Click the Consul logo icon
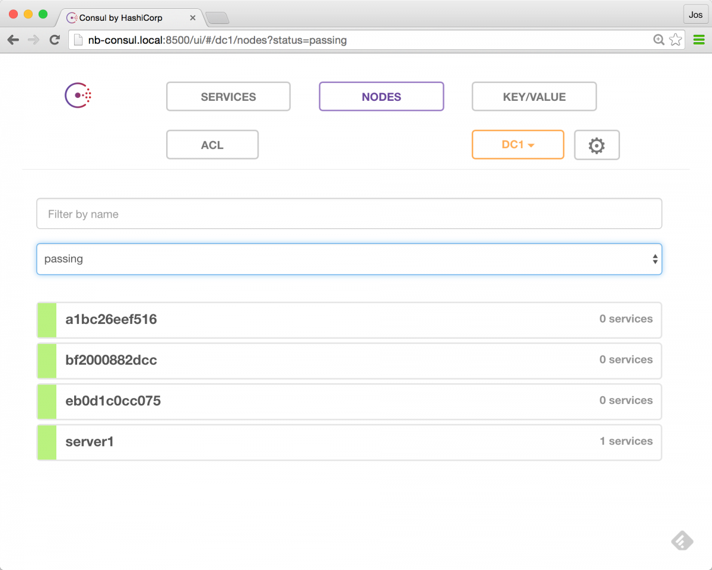 coord(77,95)
